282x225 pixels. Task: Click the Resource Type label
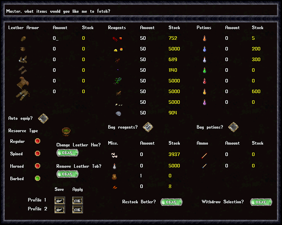(23, 131)
